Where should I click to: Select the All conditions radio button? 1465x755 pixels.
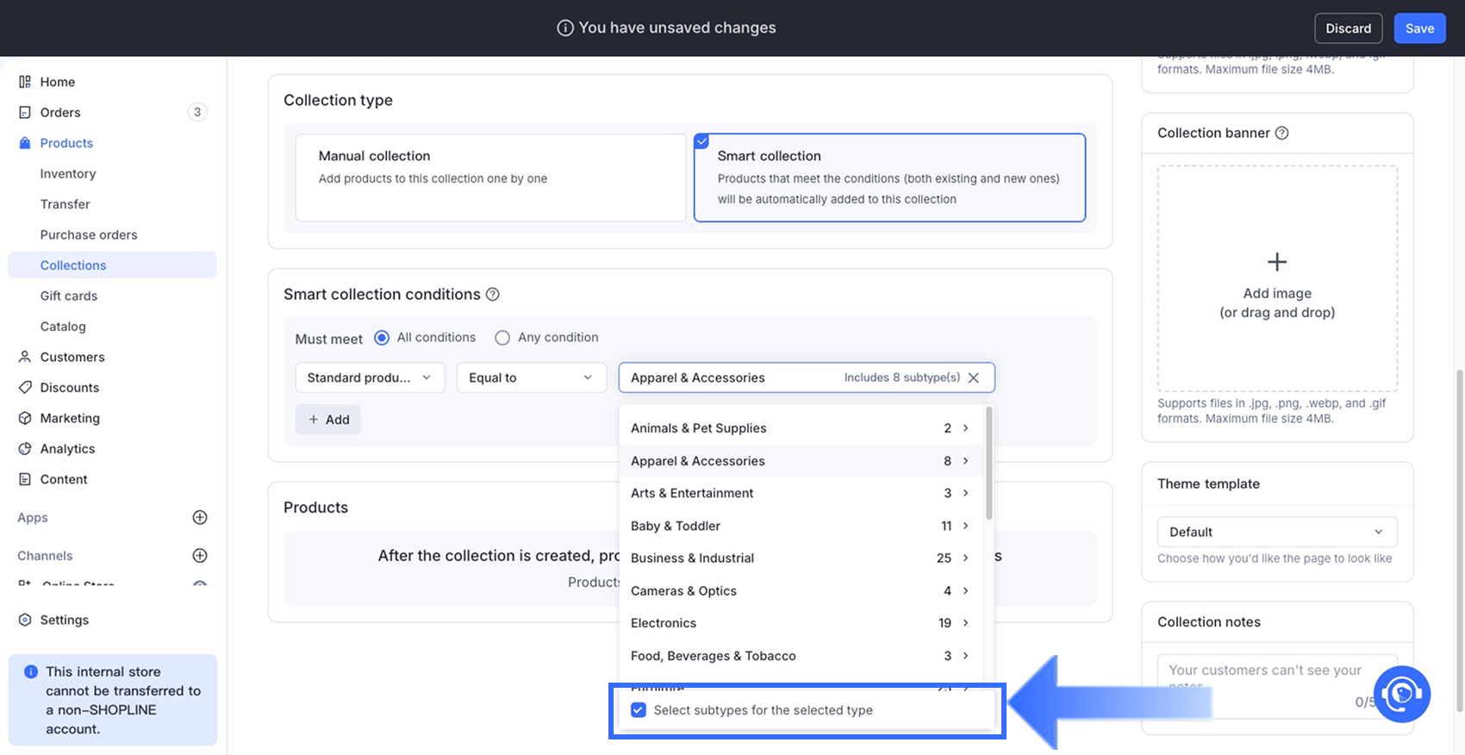[x=382, y=338]
